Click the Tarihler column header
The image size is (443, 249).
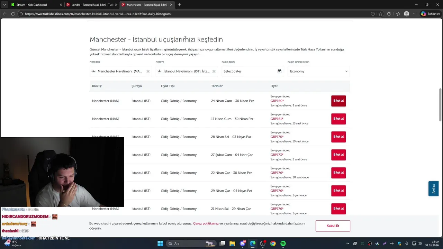[217, 86]
